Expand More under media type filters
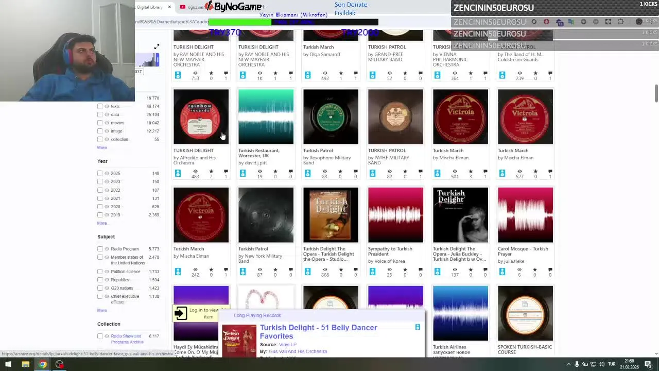This screenshot has width=659, height=371. (102, 147)
